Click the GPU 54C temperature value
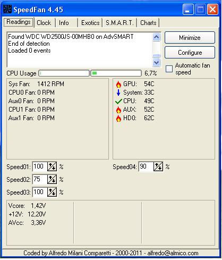Screen dimensions: 222x260 [149, 84]
